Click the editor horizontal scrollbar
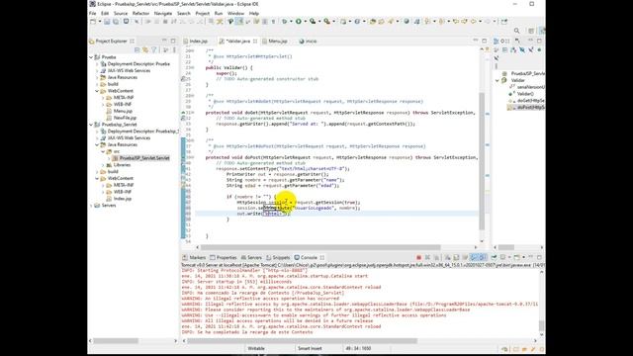This screenshot has width=633, height=356. pyautogui.click(x=320, y=247)
